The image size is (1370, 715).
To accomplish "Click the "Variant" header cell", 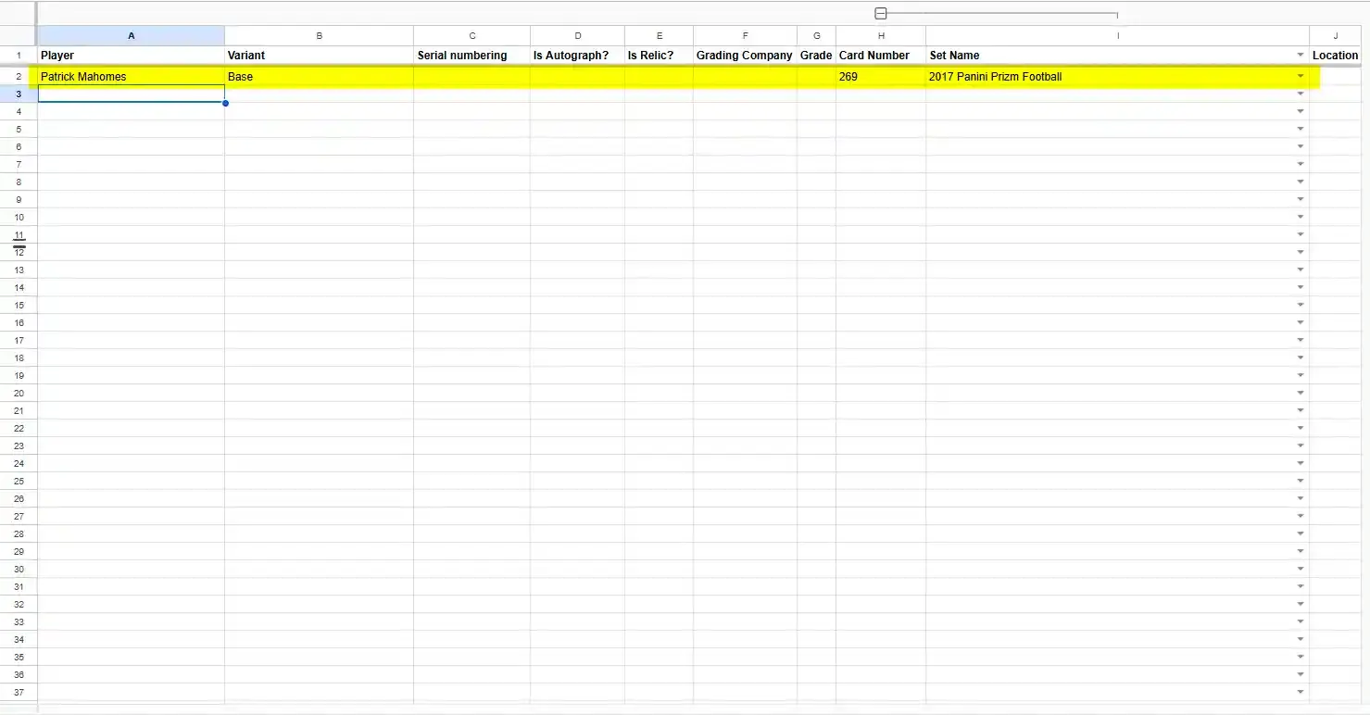I will pos(319,56).
